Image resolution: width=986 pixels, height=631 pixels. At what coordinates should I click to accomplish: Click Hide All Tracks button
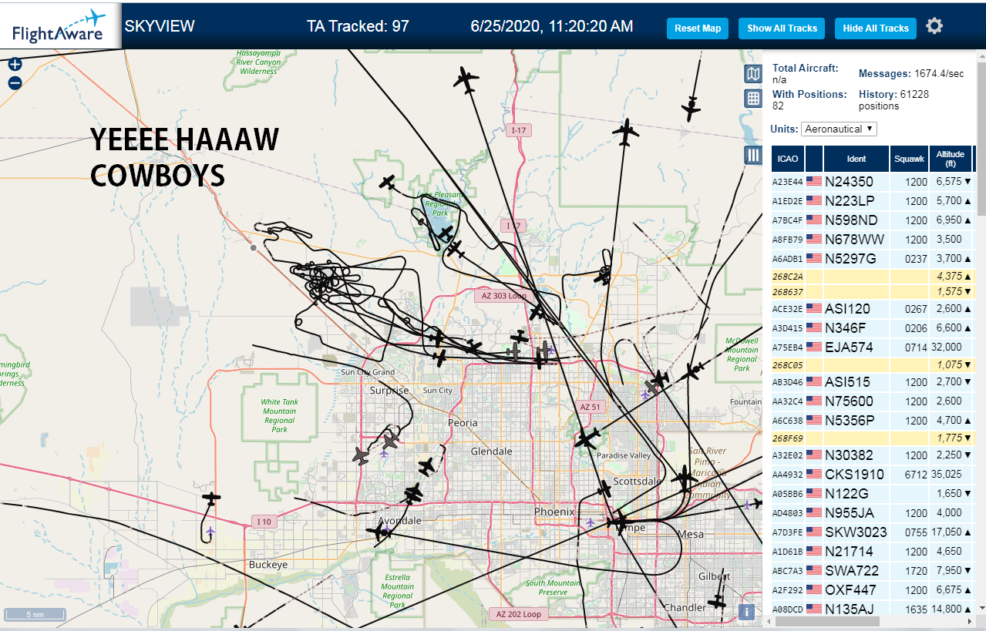(x=876, y=29)
